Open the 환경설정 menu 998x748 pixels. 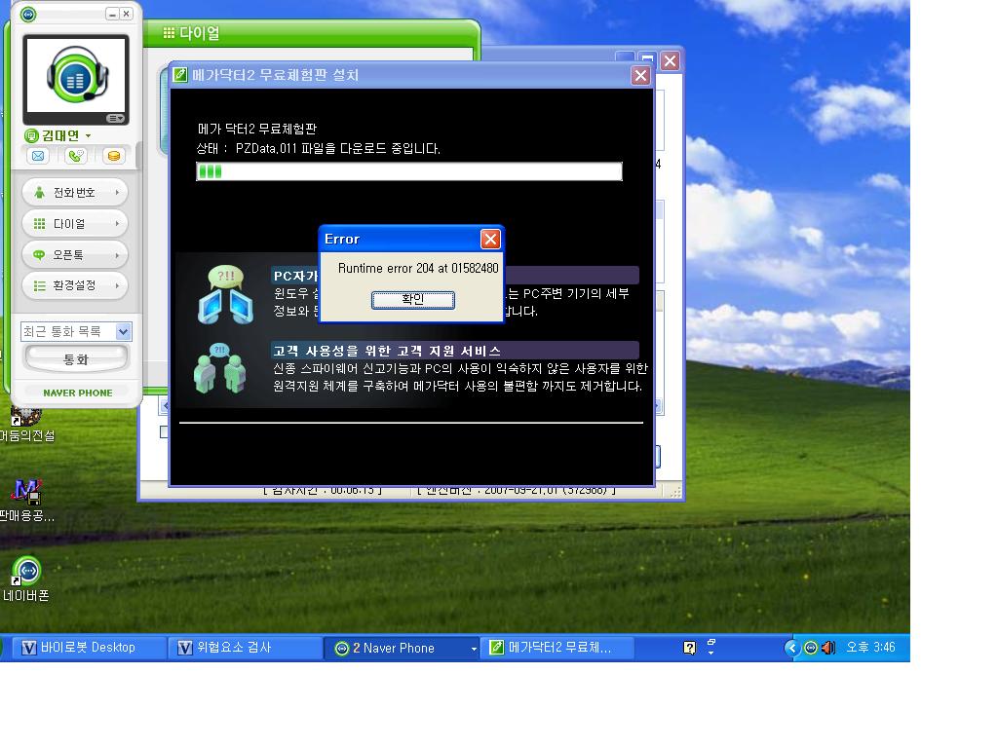tap(75, 285)
